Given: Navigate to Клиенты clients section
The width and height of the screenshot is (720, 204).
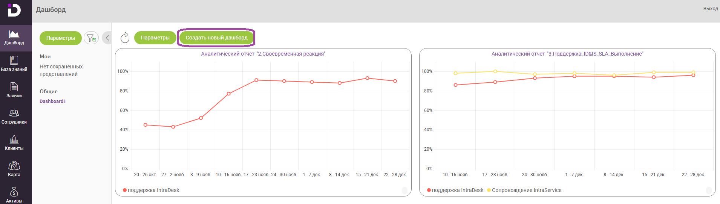Looking at the screenshot, I should coord(14,143).
